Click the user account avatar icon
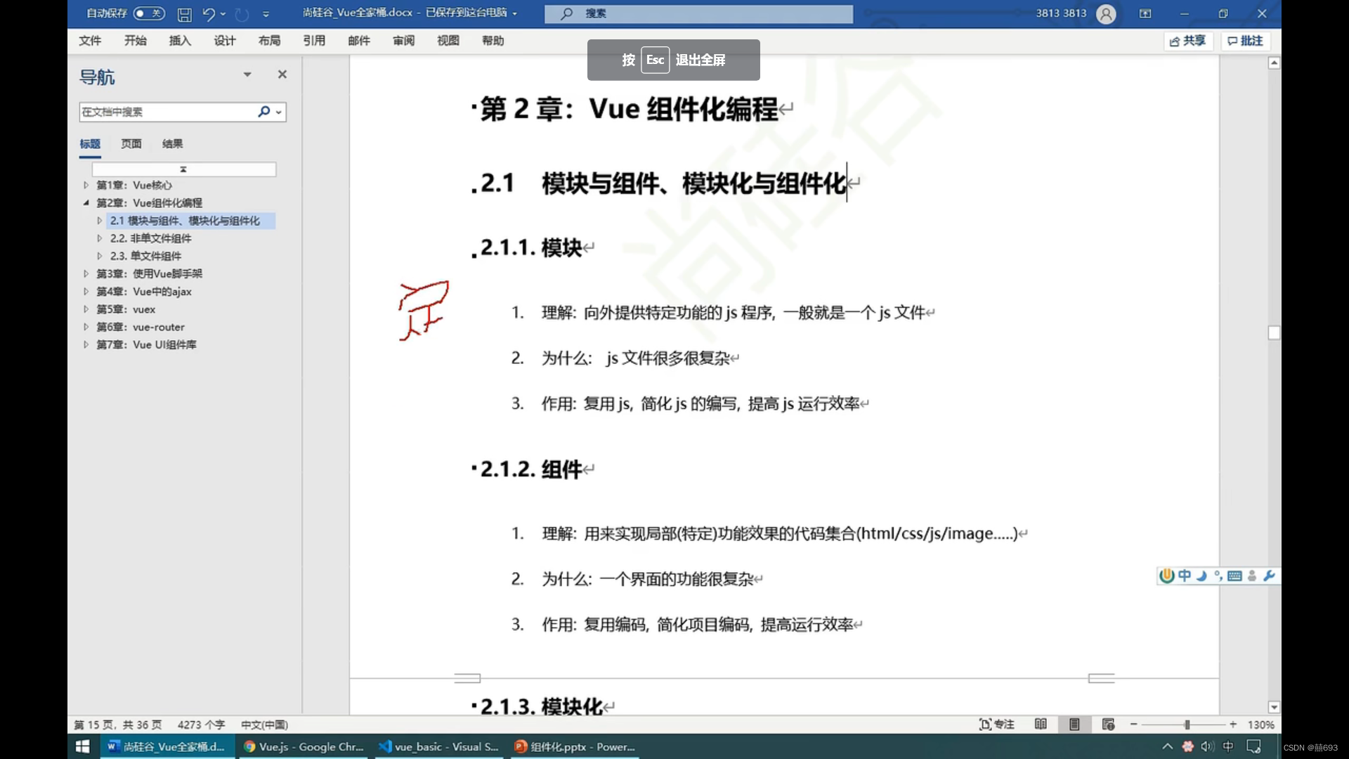This screenshot has height=759, width=1349. click(1106, 13)
